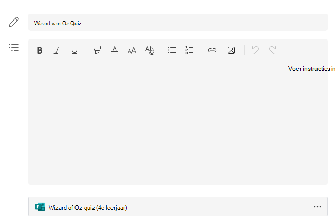Click the pencil icon beside the title

(14, 22)
